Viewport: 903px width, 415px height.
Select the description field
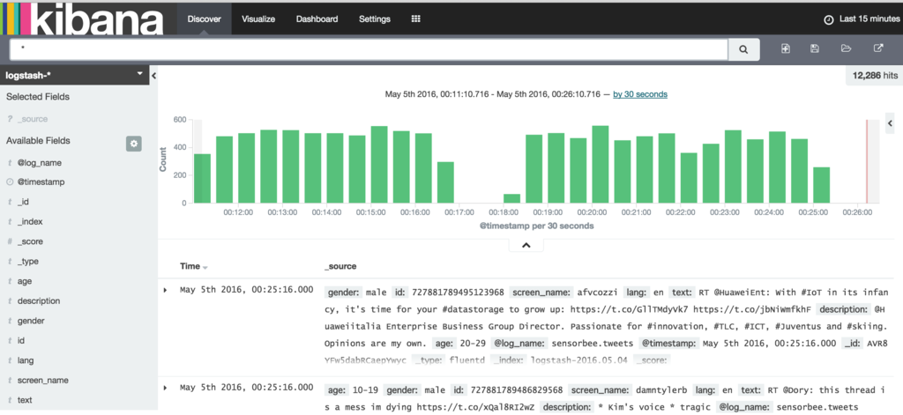pos(39,301)
